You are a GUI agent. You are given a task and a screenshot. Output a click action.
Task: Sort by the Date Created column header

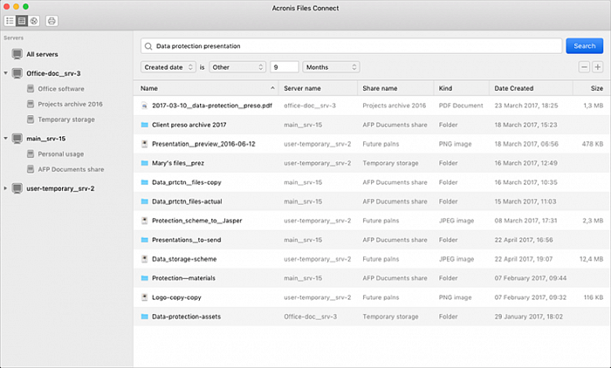[531, 88]
